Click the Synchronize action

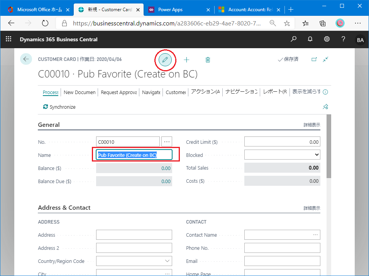tap(59, 107)
